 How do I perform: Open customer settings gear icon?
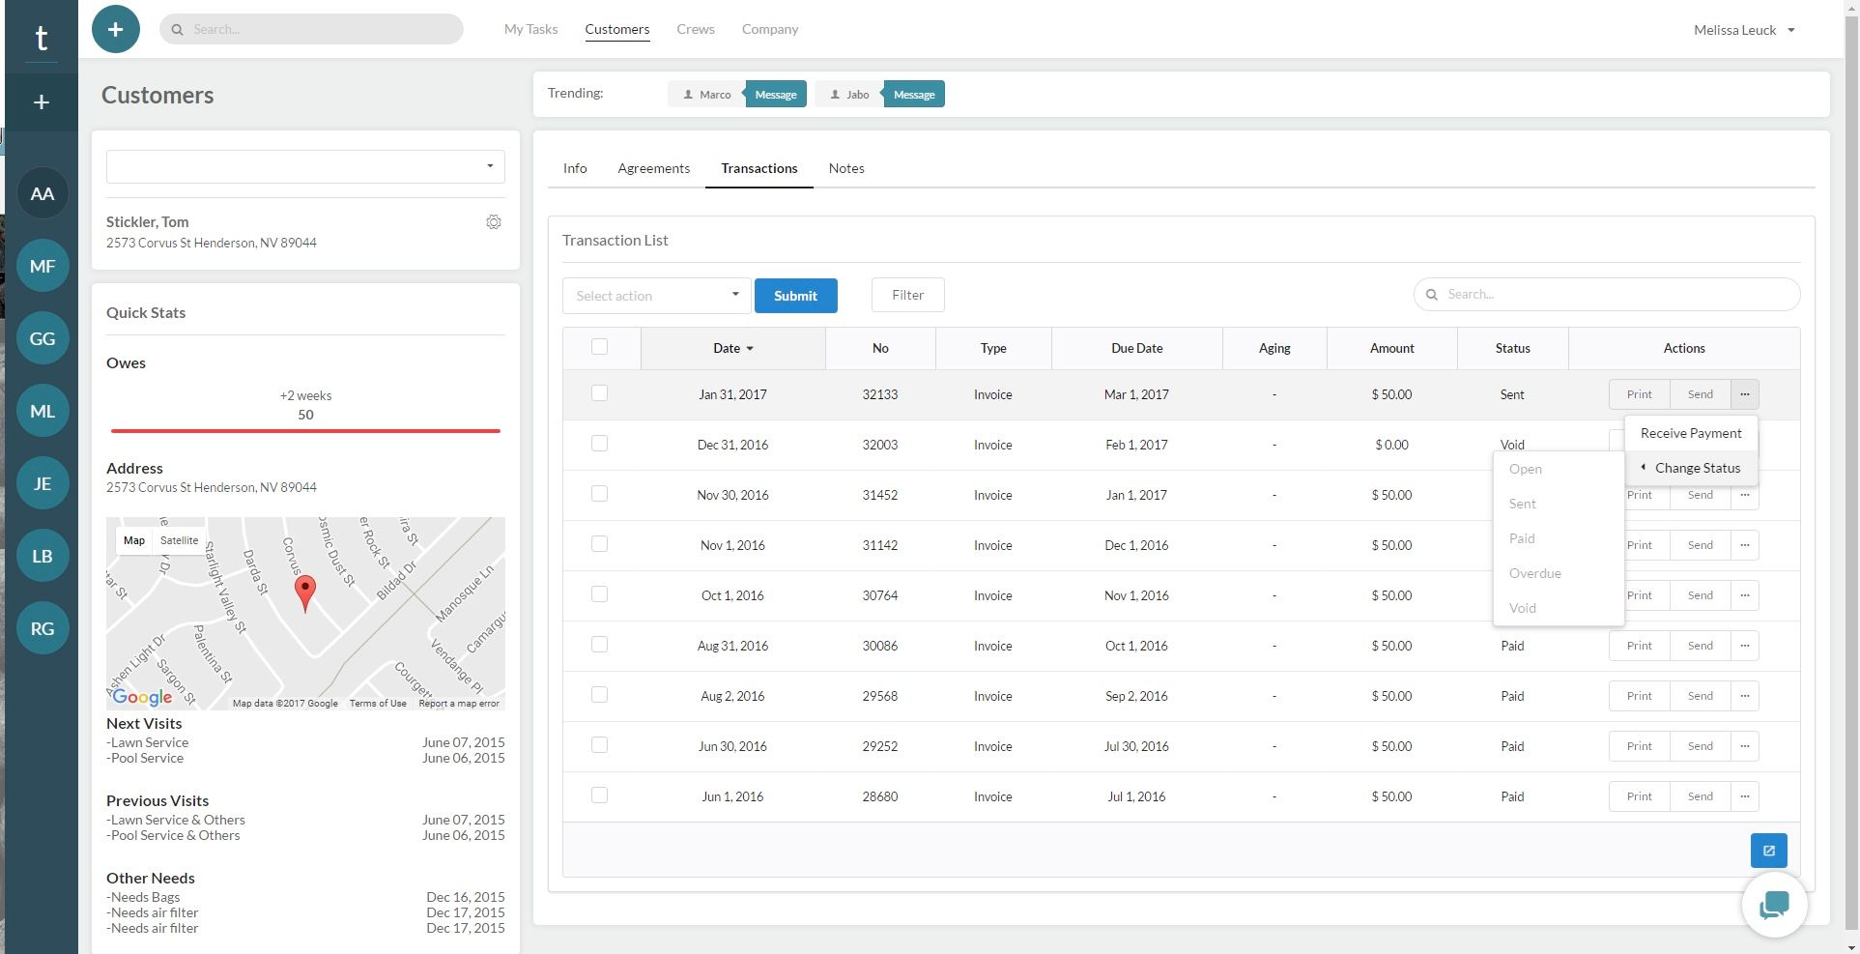(494, 222)
